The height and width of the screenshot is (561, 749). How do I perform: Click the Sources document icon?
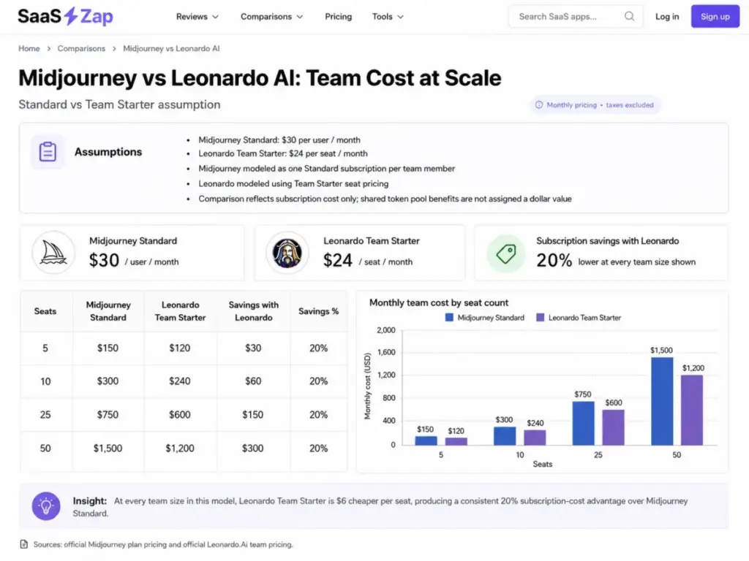(24, 544)
